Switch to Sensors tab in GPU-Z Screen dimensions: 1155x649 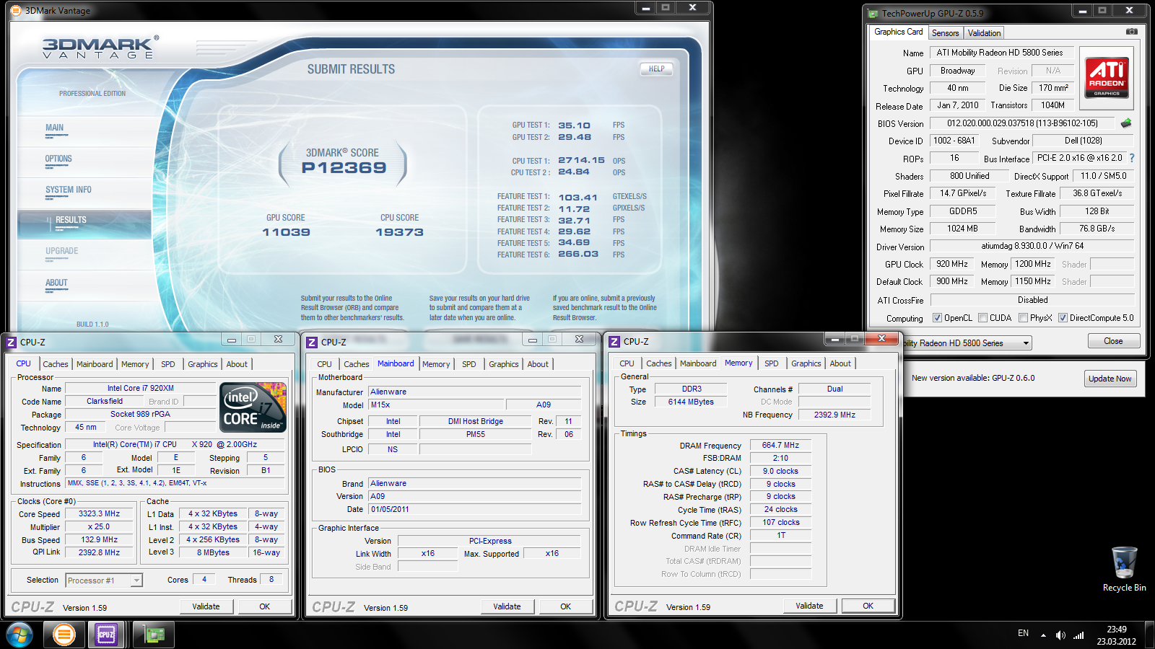coord(945,33)
